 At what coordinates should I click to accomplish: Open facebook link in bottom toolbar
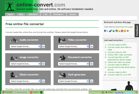(x=119, y=92)
